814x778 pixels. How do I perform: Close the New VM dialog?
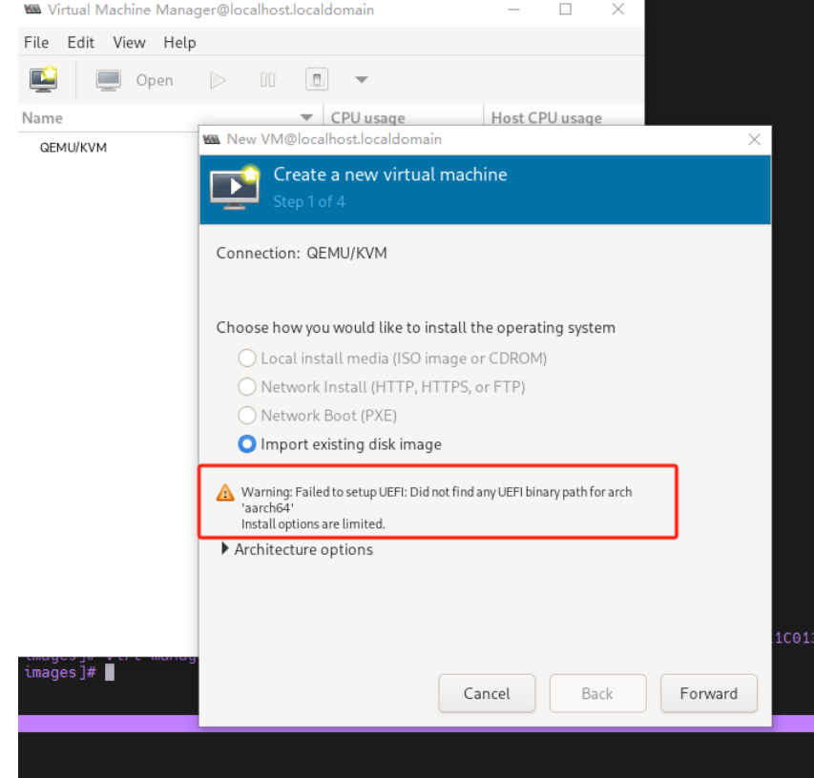click(754, 139)
